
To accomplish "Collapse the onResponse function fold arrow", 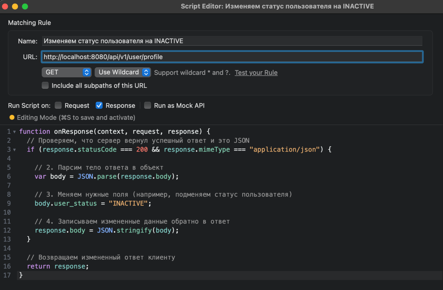I will tap(14, 132).
